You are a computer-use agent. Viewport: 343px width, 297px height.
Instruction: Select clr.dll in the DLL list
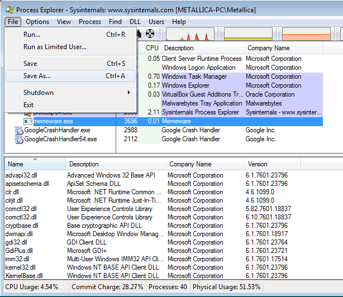(x=12, y=192)
